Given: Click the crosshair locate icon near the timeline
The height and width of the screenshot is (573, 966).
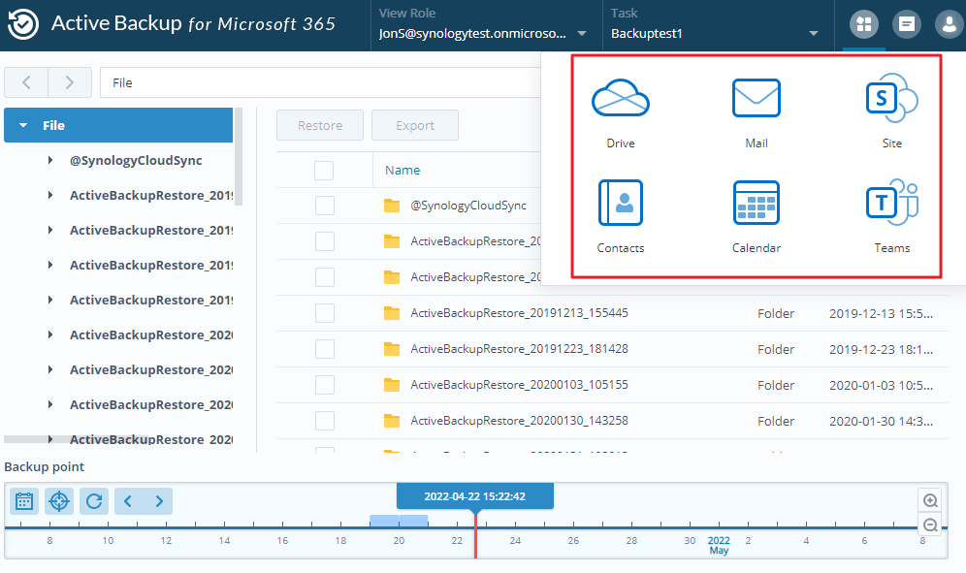Looking at the screenshot, I should (58, 501).
